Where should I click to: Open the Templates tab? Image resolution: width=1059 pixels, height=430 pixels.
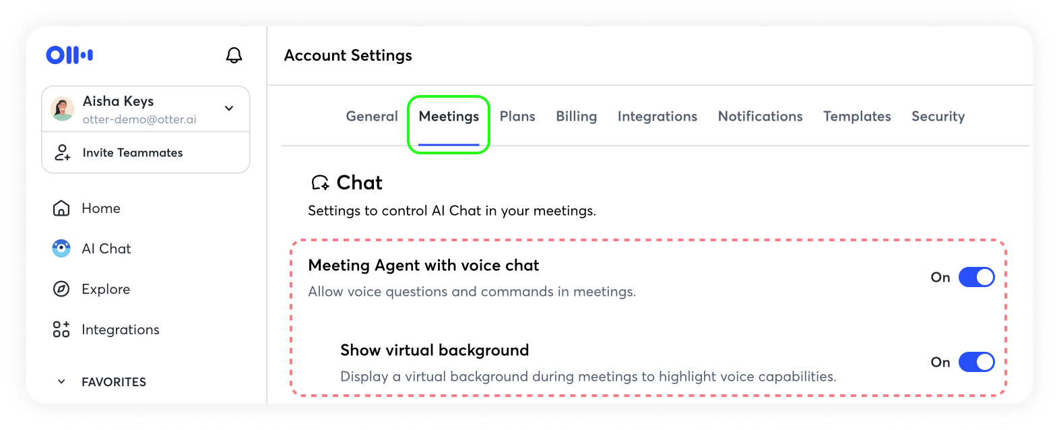tap(857, 117)
